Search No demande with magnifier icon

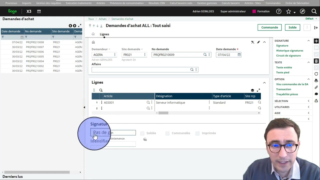[x=205, y=54]
